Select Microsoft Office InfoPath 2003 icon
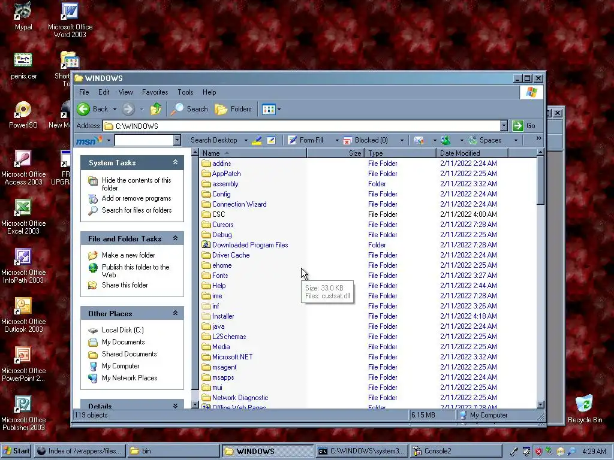Image resolution: width=614 pixels, height=460 pixels. pos(23,266)
